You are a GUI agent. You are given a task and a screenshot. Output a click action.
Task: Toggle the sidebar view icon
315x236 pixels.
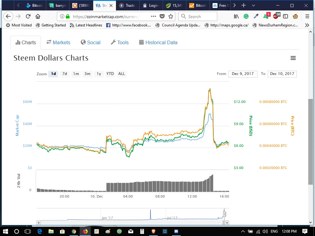(285, 17)
